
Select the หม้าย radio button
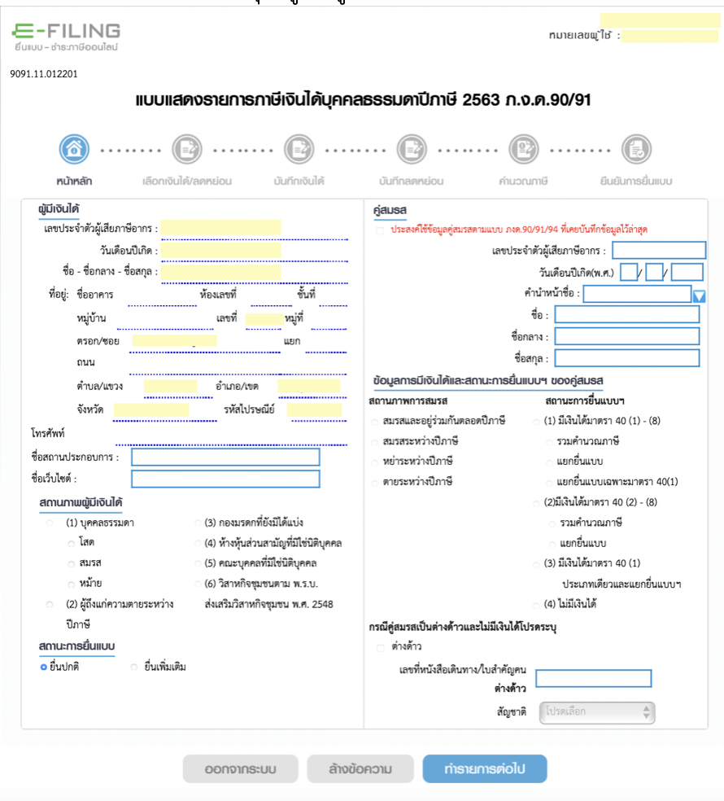click(x=72, y=584)
